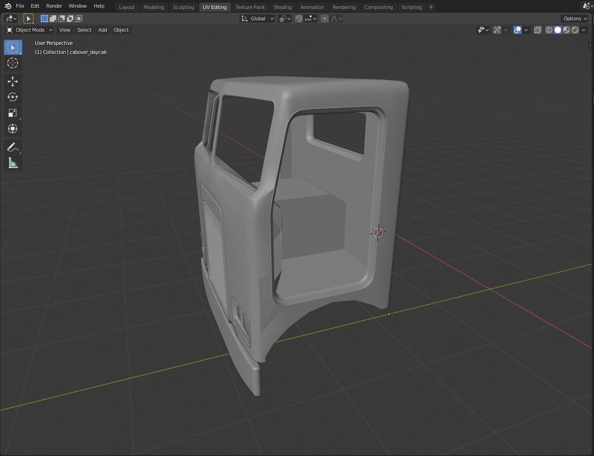594x456 pixels.
Task: Add a new workspace with plus button
Action: pyautogui.click(x=431, y=7)
